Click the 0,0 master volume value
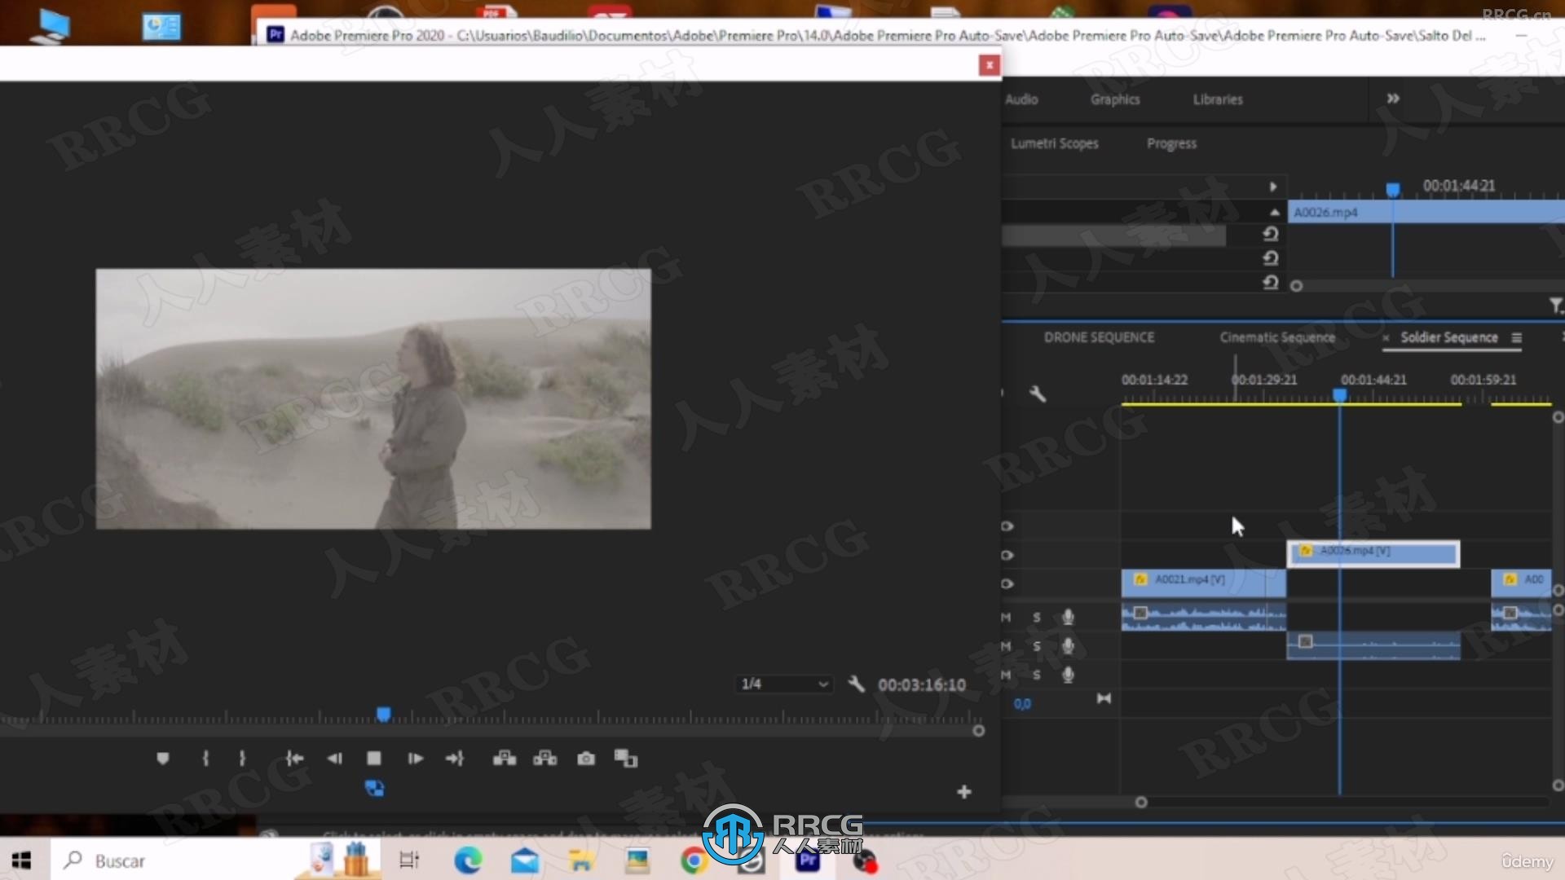This screenshot has height=880, width=1565. (x=1022, y=704)
